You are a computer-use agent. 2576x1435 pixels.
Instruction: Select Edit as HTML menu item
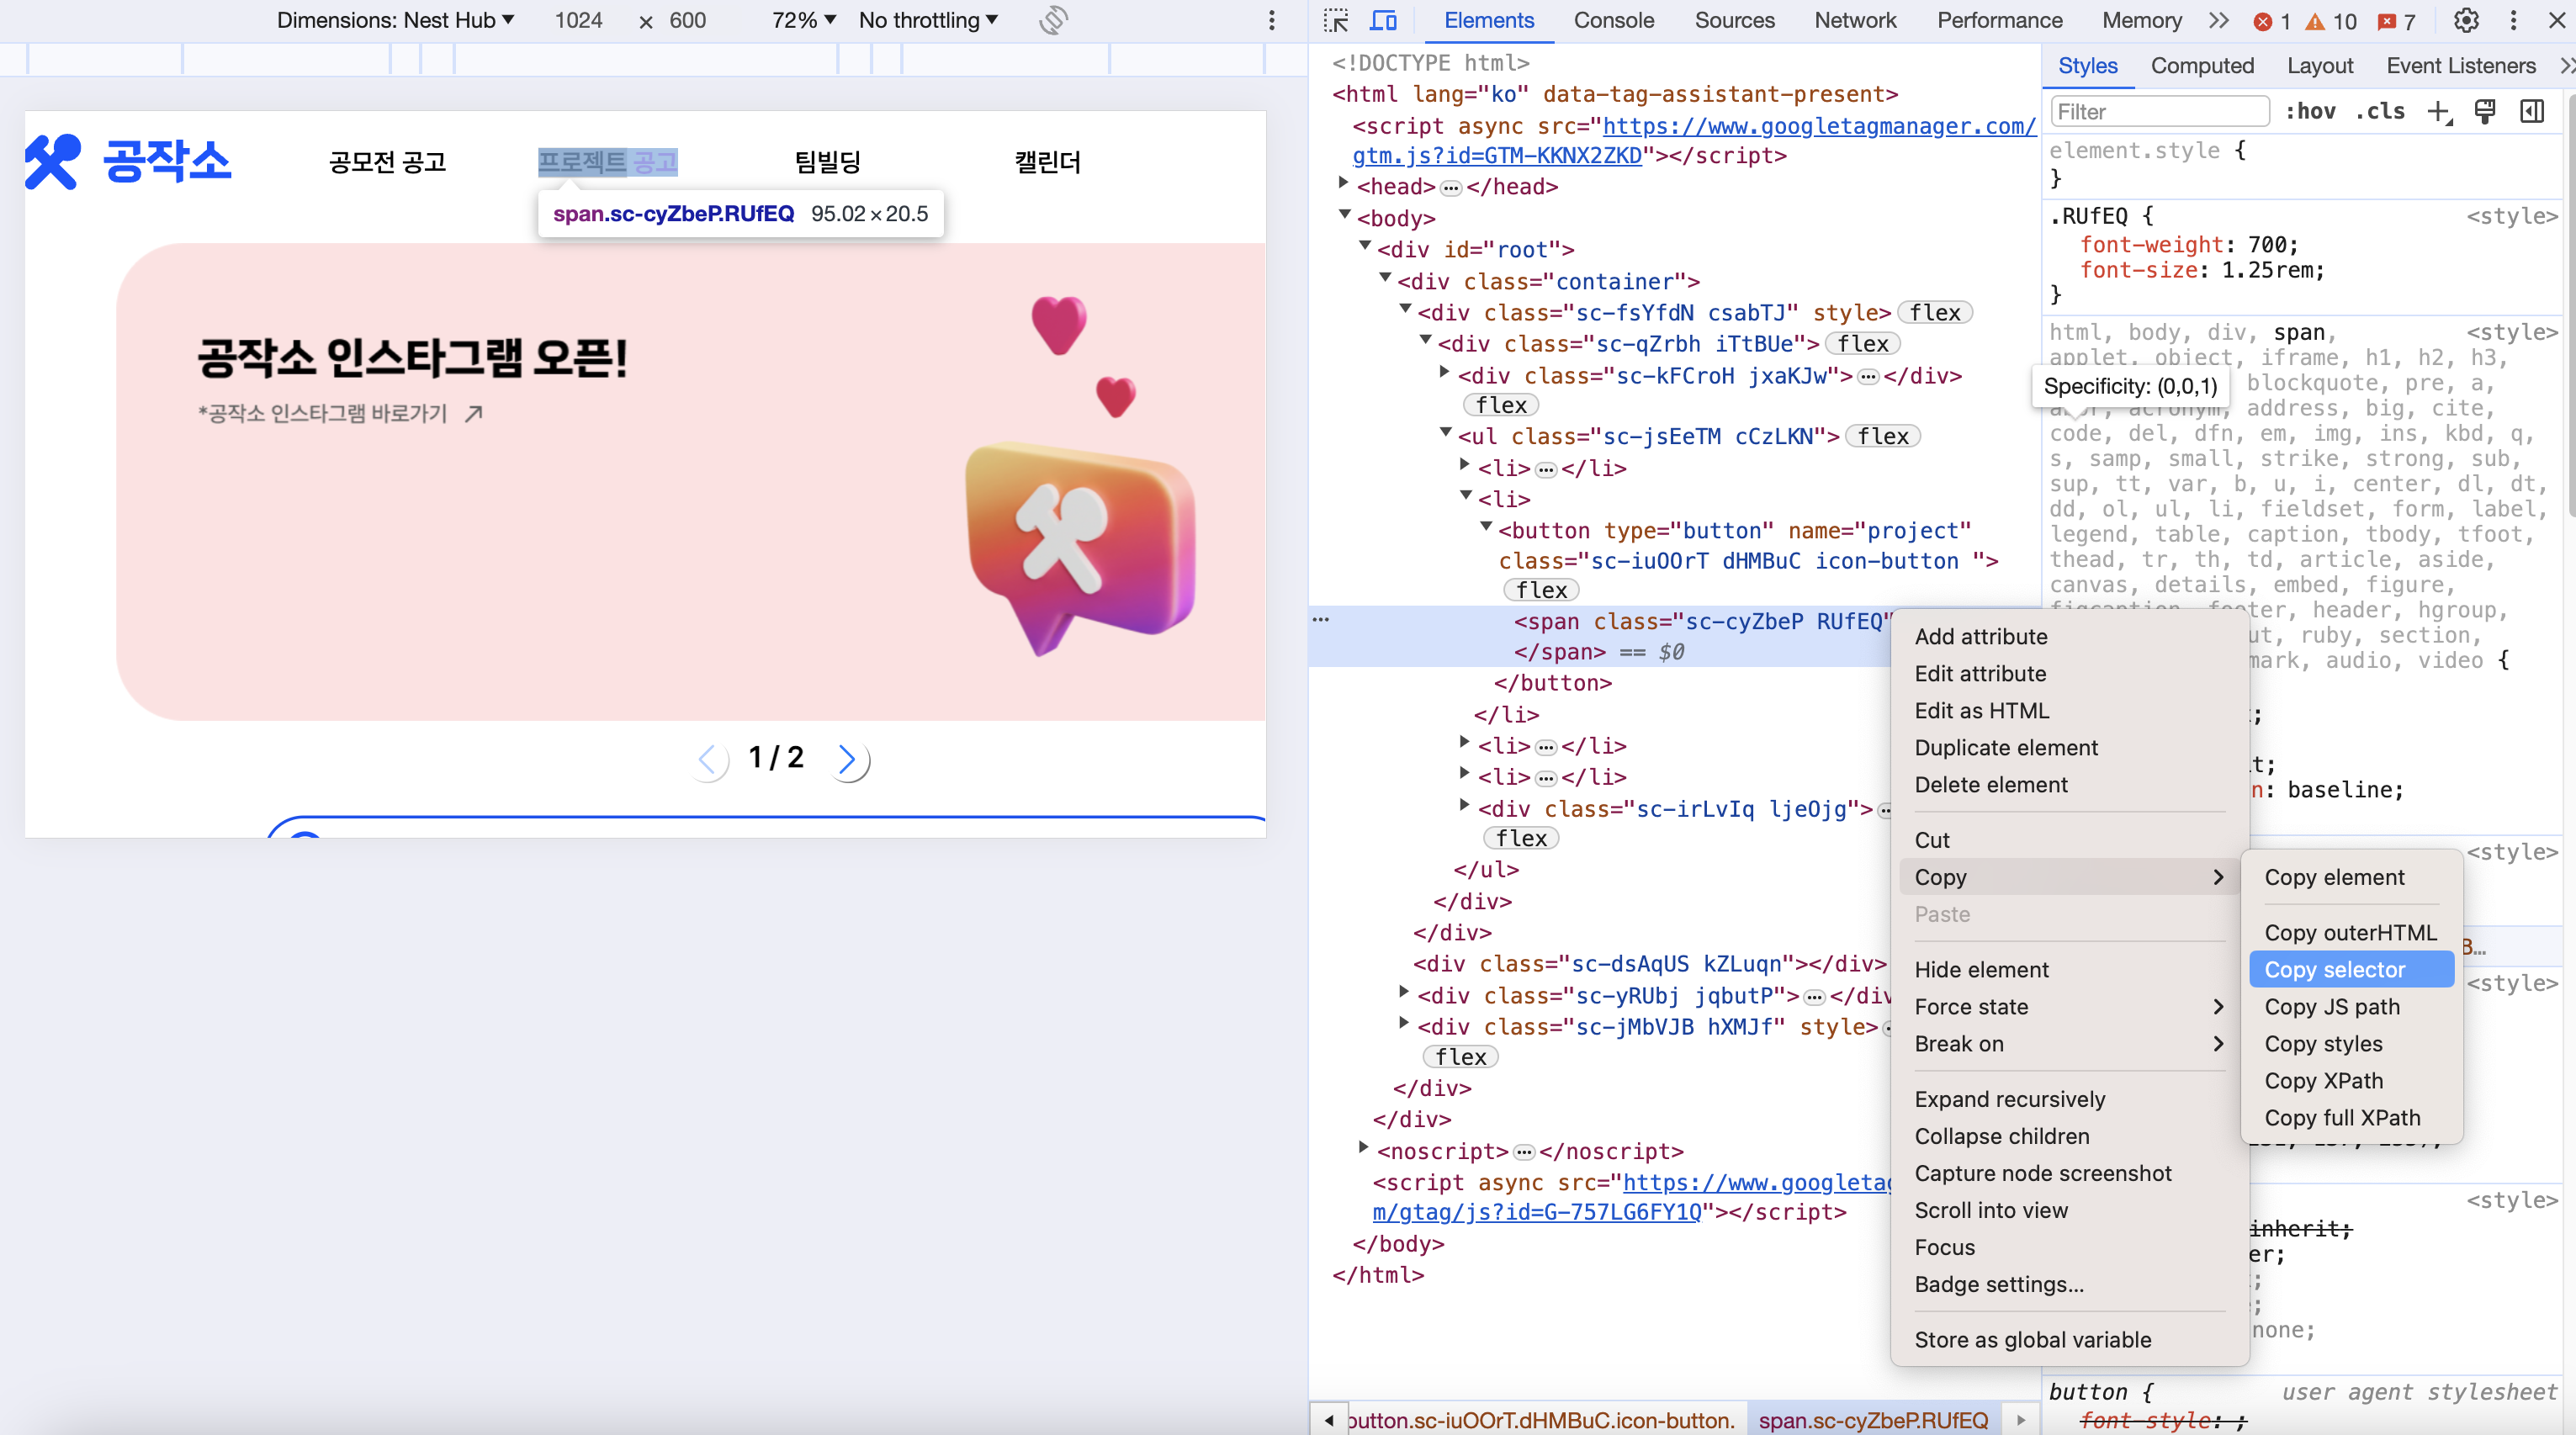tap(2070, 711)
